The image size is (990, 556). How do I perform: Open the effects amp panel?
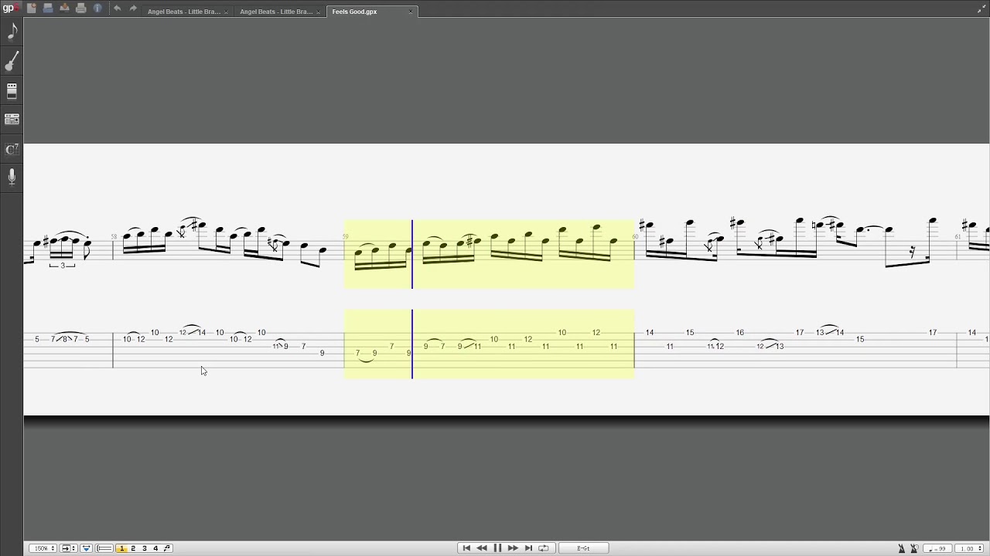click(12, 91)
